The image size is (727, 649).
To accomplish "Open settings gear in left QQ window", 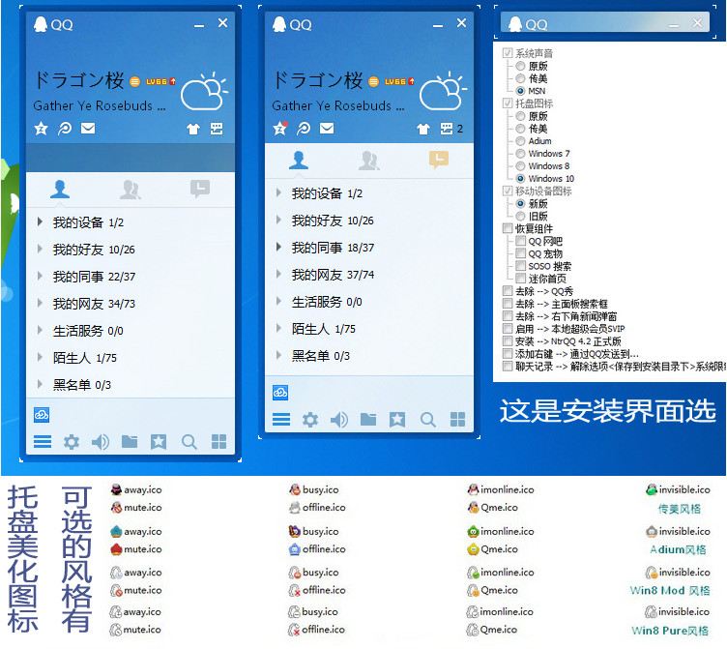I will click(72, 442).
